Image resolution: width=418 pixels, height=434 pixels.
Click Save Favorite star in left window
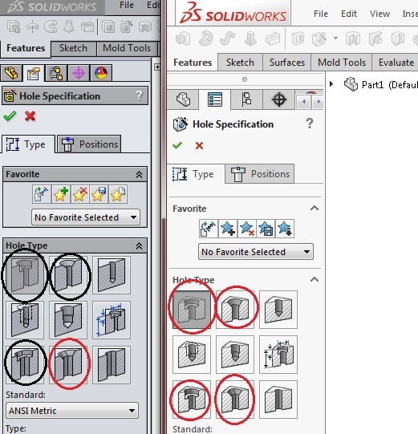[x=99, y=194]
